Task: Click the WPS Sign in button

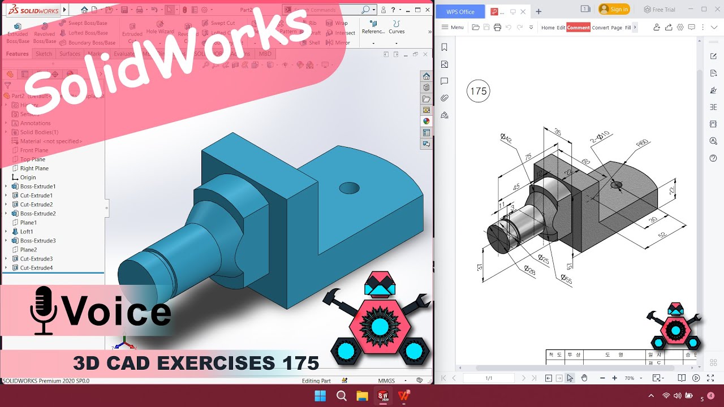Action: [614, 9]
